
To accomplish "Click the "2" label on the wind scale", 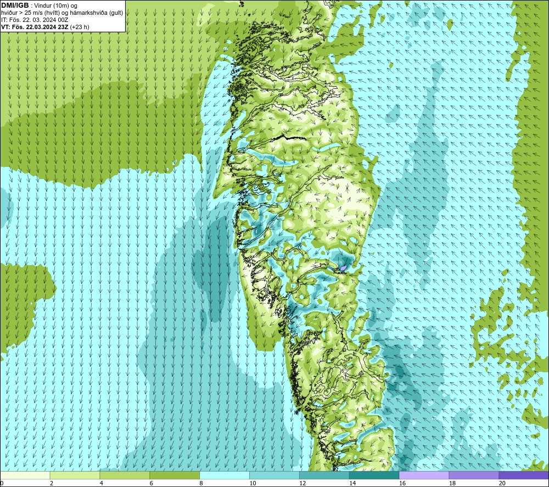I will tap(52, 484).
